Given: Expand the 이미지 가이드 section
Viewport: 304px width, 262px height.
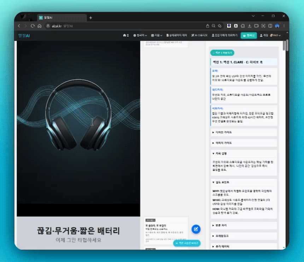Looking at the screenshot, I should pos(243,143).
